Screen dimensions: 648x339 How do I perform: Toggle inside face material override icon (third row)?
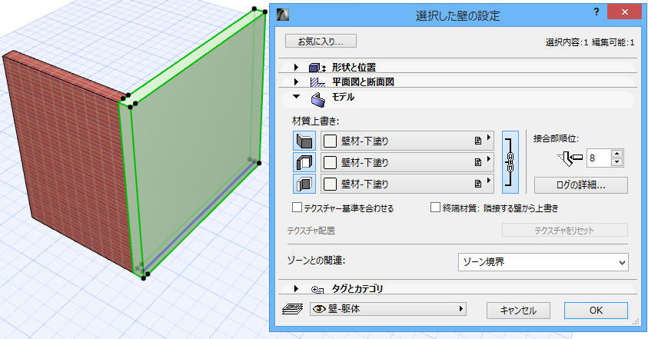point(304,184)
